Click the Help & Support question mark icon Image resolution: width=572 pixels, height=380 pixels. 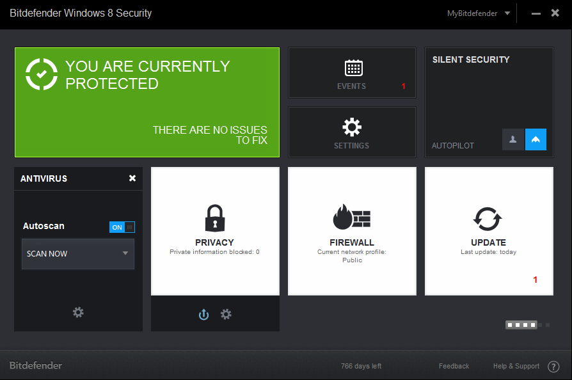[553, 367]
